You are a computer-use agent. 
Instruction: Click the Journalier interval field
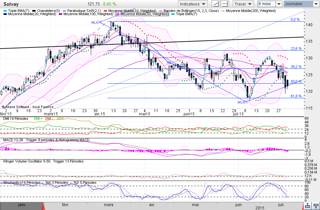(x=298, y=4)
